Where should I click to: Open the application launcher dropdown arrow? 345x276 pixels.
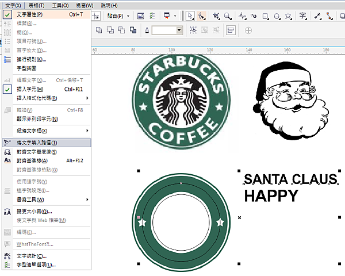click(x=175, y=16)
